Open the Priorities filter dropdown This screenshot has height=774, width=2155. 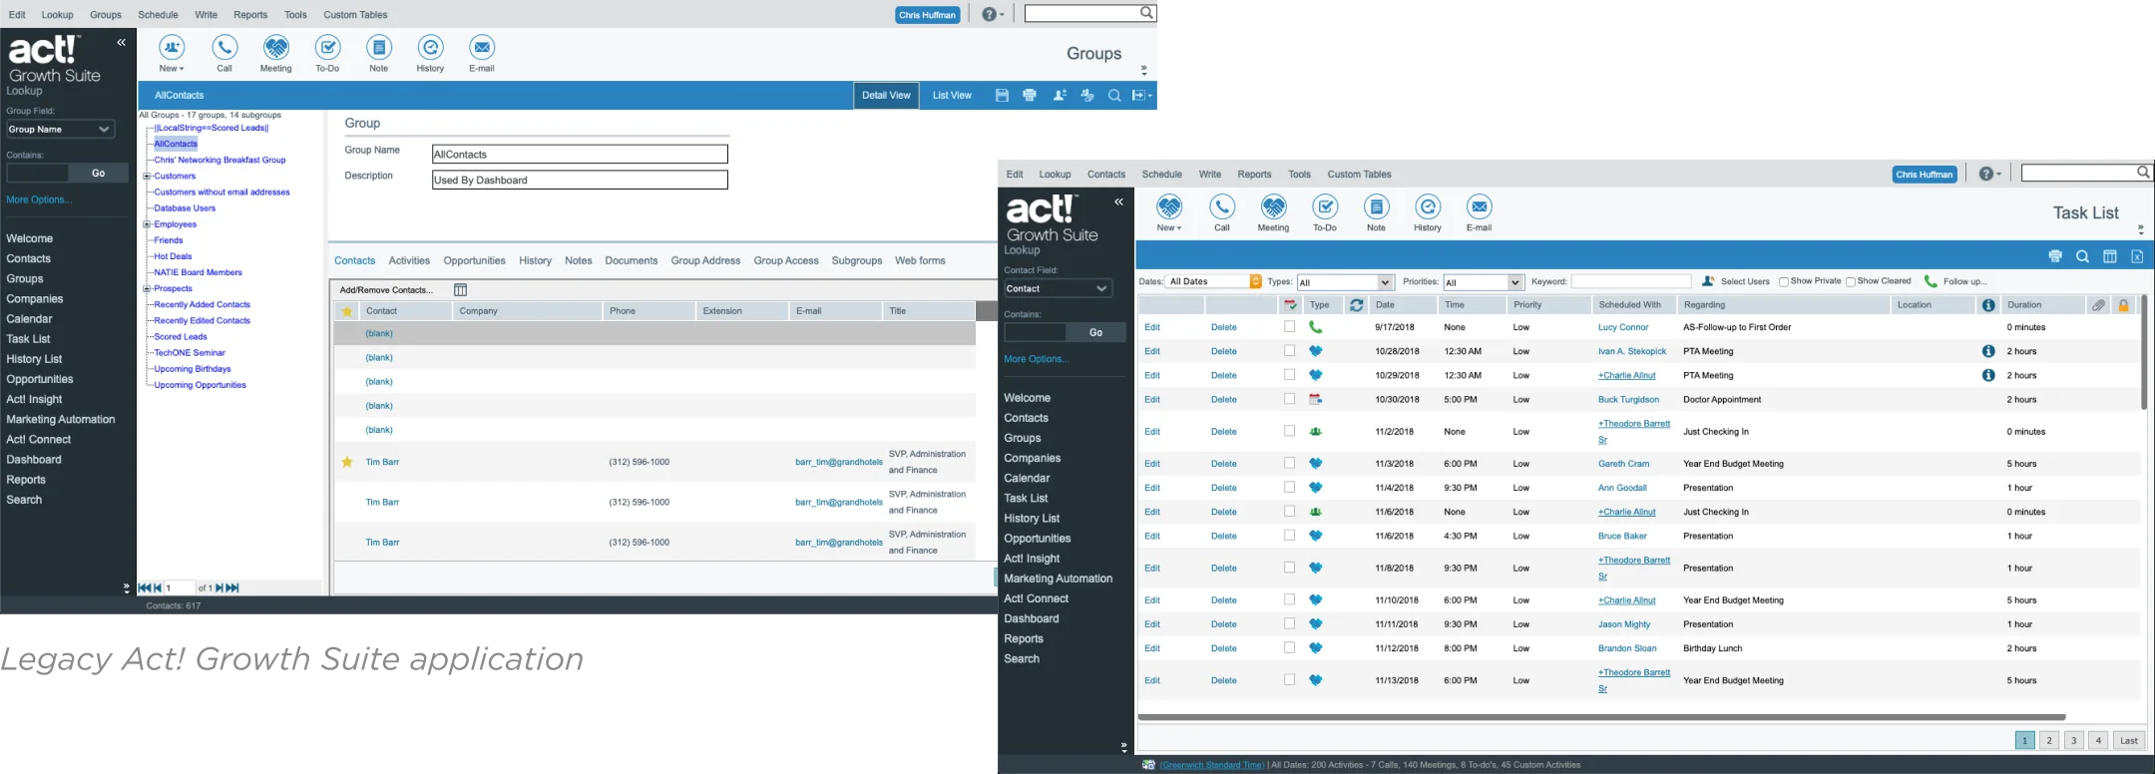(1514, 282)
